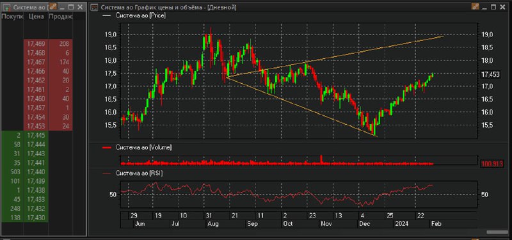The width and height of the screenshot is (512, 240).
Task: Select the sell quote at price 17,457
Action: pyautogui.click(x=36, y=108)
